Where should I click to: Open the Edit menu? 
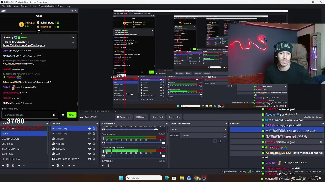click(9, 6)
